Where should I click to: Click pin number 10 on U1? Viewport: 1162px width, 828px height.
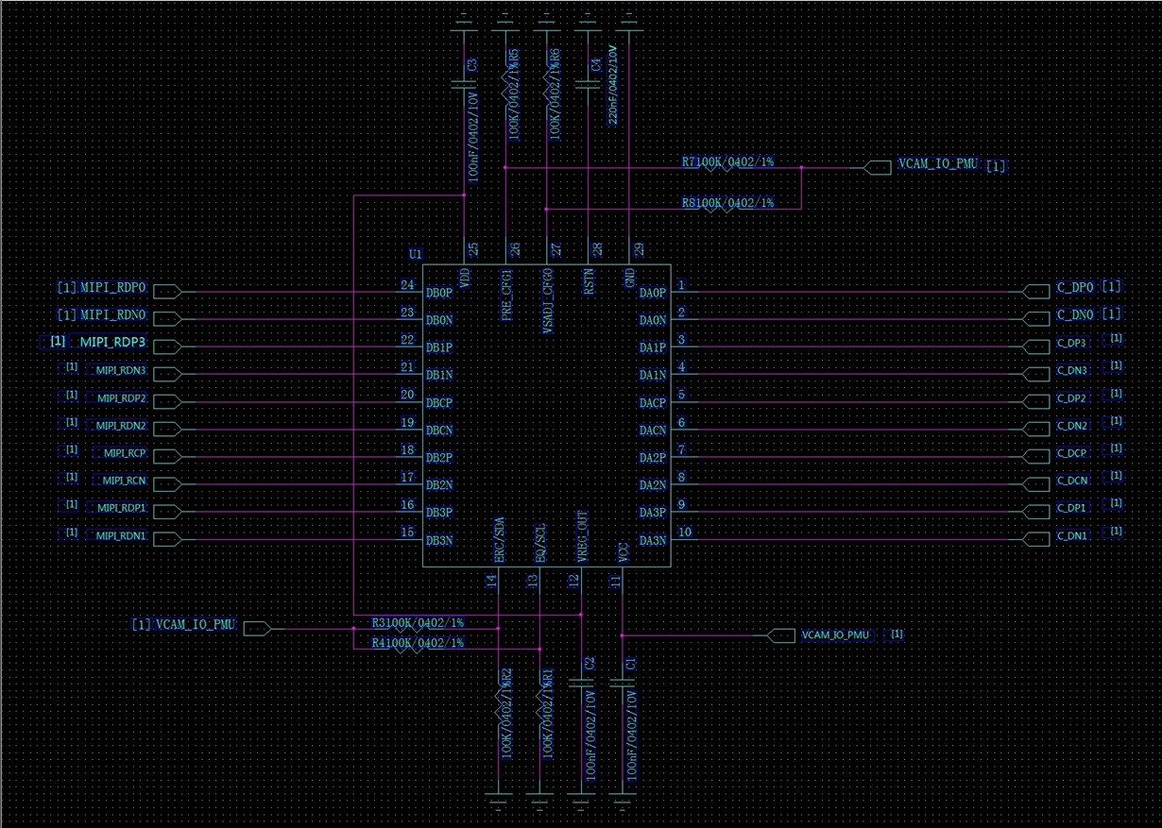pos(685,532)
